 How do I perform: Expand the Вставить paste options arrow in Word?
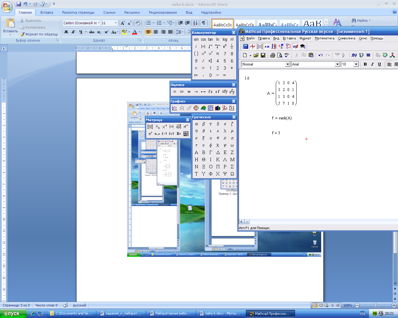[x=10, y=35]
